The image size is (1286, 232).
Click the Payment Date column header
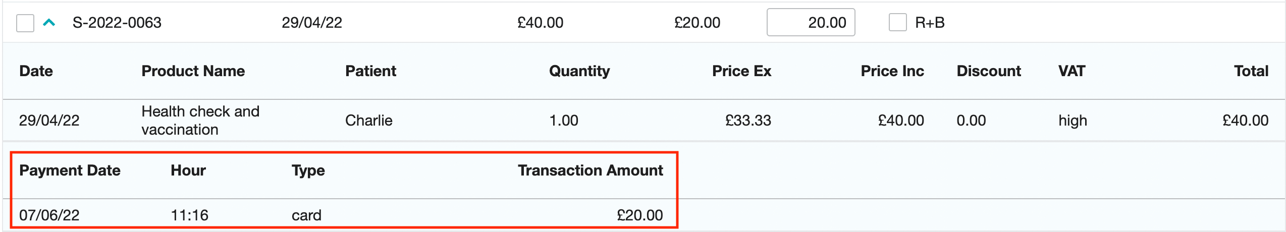coord(70,170)
